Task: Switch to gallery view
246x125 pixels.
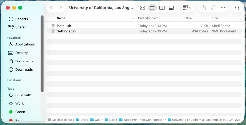Action: (x=171, y=8)
